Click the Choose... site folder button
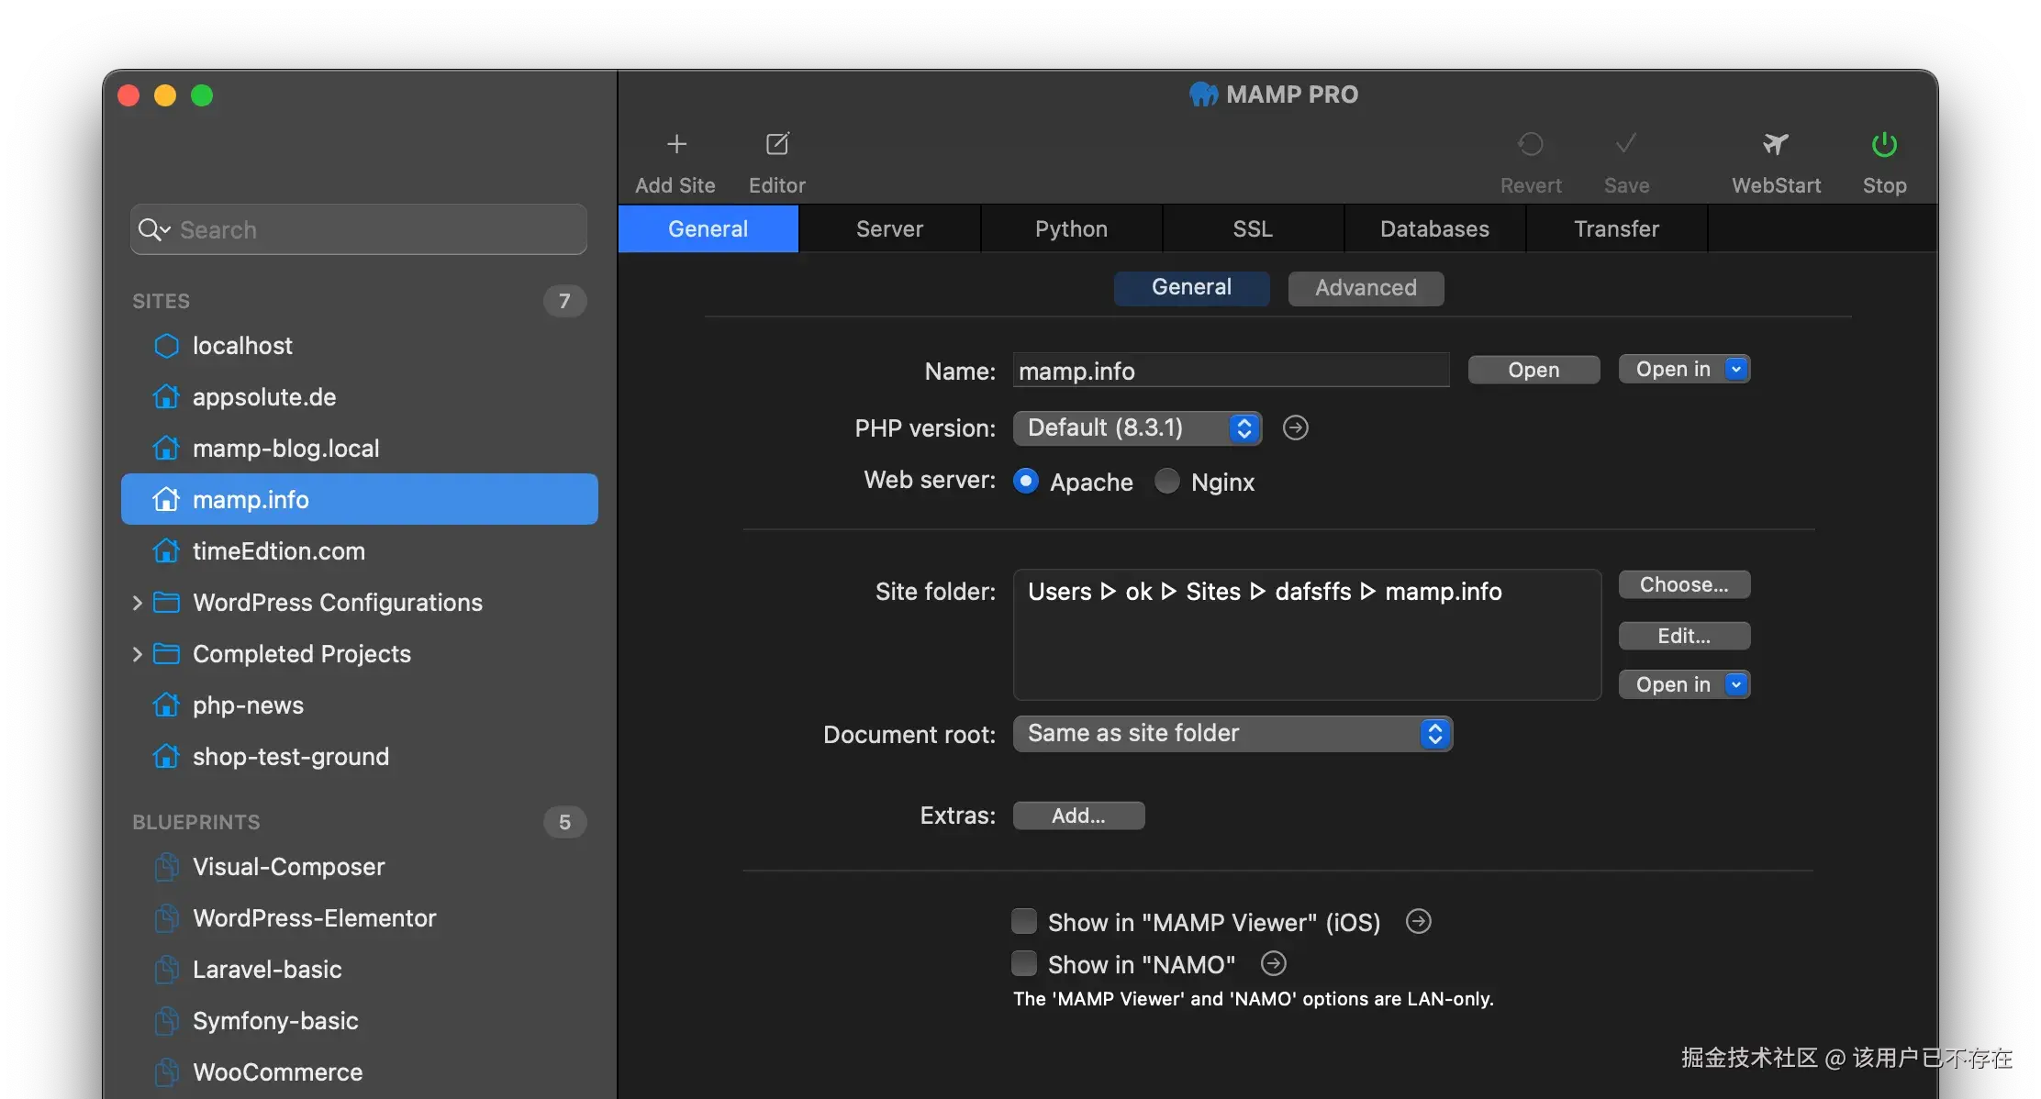 [1684, 585]
